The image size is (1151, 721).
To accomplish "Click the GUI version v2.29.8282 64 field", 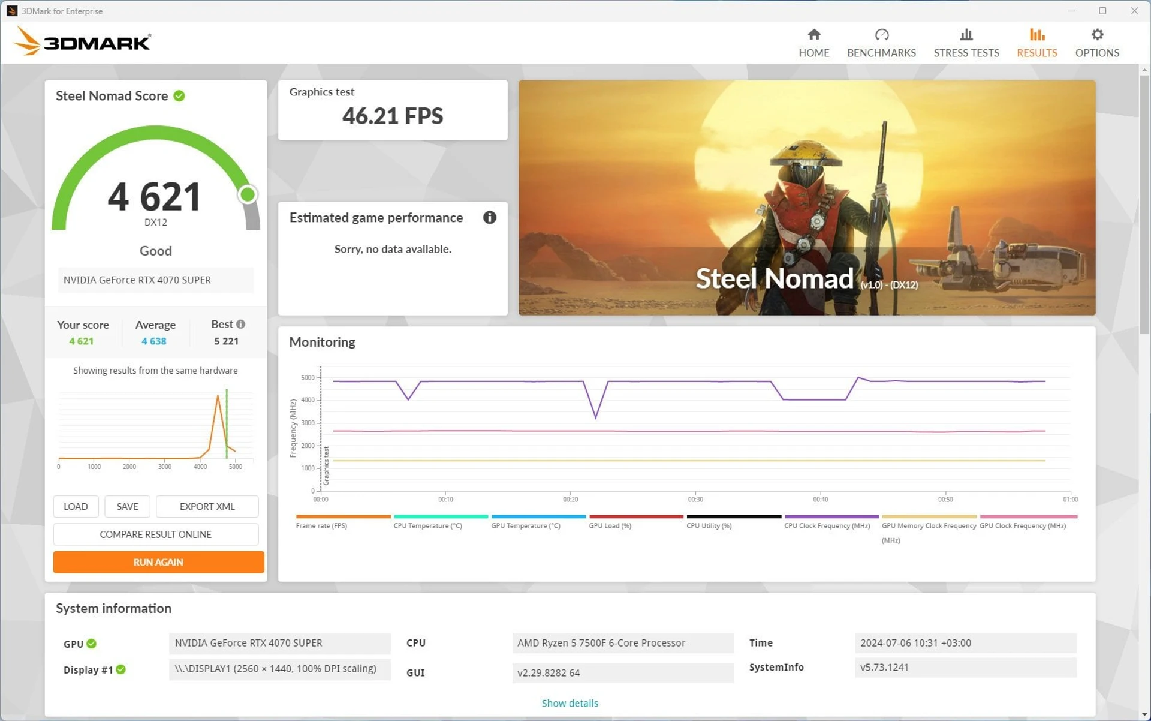I will (623, 672).
